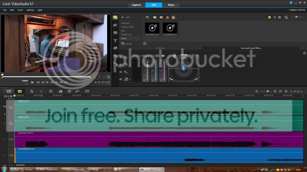Toggle video files visibility in library
Viewport: 307px width, 172px height.
coord(155,17)
